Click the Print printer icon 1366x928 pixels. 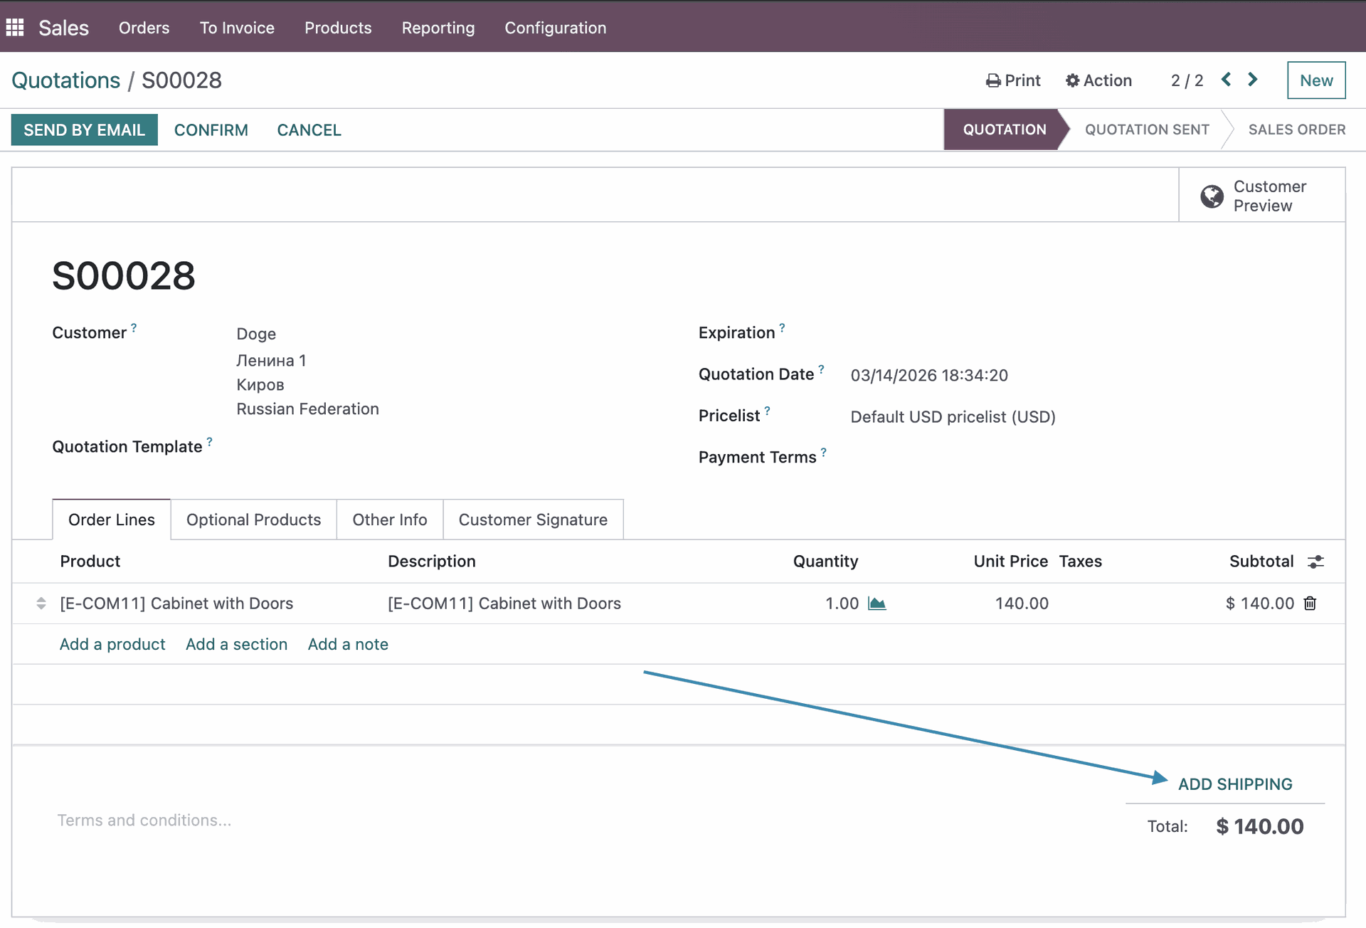tap(993, 80)
